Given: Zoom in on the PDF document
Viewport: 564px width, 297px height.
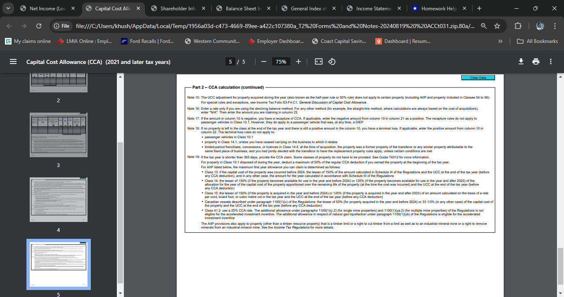Looking at the screenshot, I should pos(298,61).
